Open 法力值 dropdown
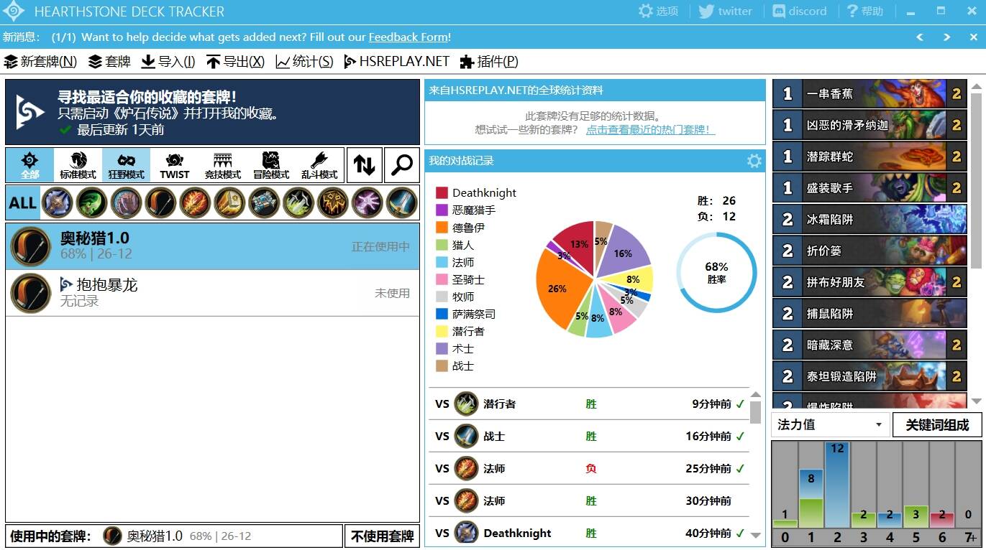 pyautogui.click(x=830, y=424)
